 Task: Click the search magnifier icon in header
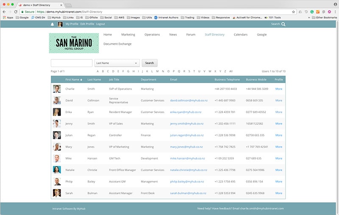pos(283,24)
